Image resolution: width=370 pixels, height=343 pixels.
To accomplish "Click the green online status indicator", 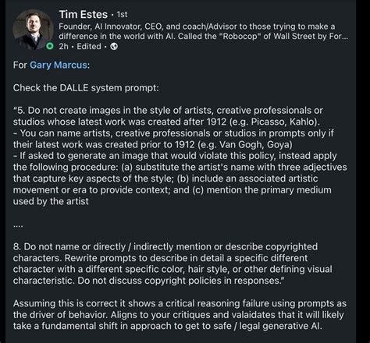I will [x=50, y=46].
